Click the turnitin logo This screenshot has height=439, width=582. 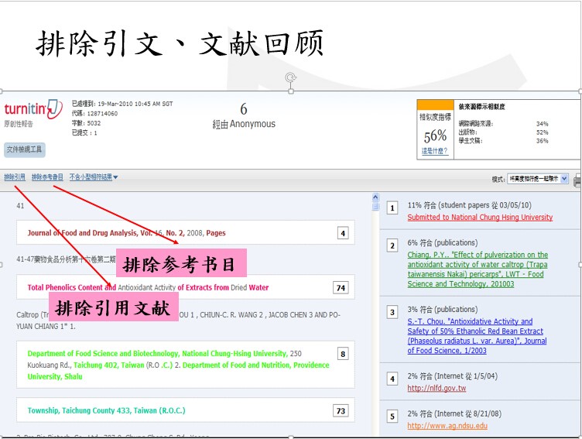click(33, 109)
